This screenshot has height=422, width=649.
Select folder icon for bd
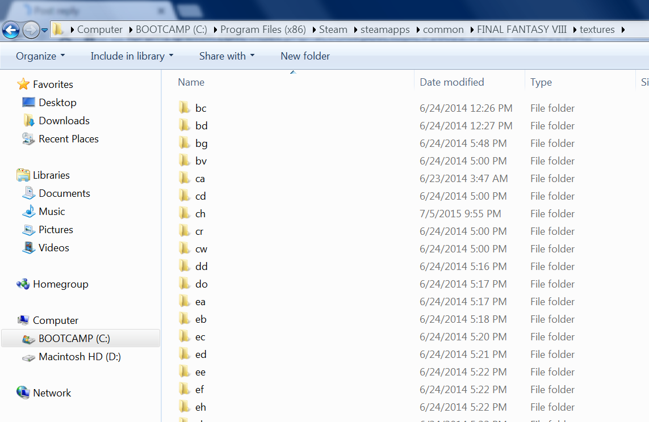click(x=185, y=125)
